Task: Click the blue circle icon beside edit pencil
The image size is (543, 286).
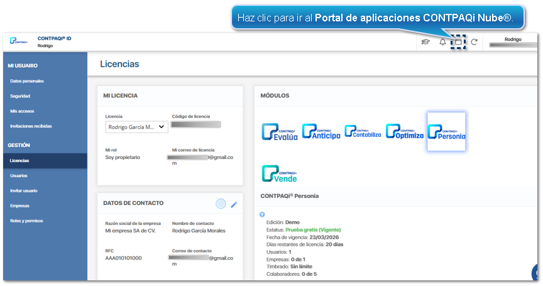Action: pos(221,204)
